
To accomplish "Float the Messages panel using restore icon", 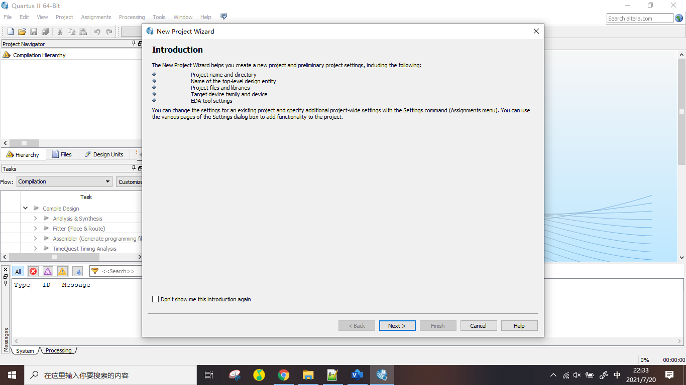I will pos(6,276).
